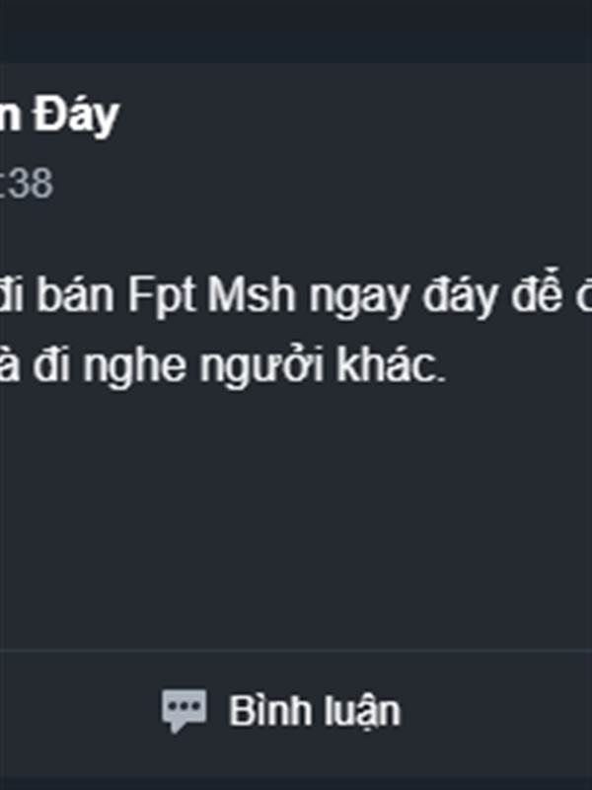Click the three dots inside the comment bubble
The height and width of the screenshot is (790, 592).
pyautogui.click(x=184, y=706)
